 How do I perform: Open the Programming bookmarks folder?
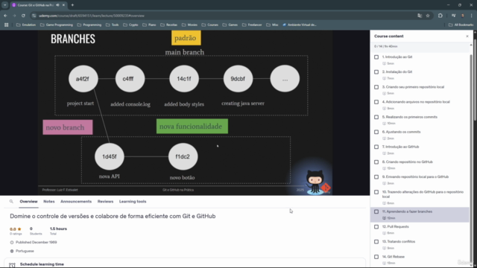[x=89, y=25]
